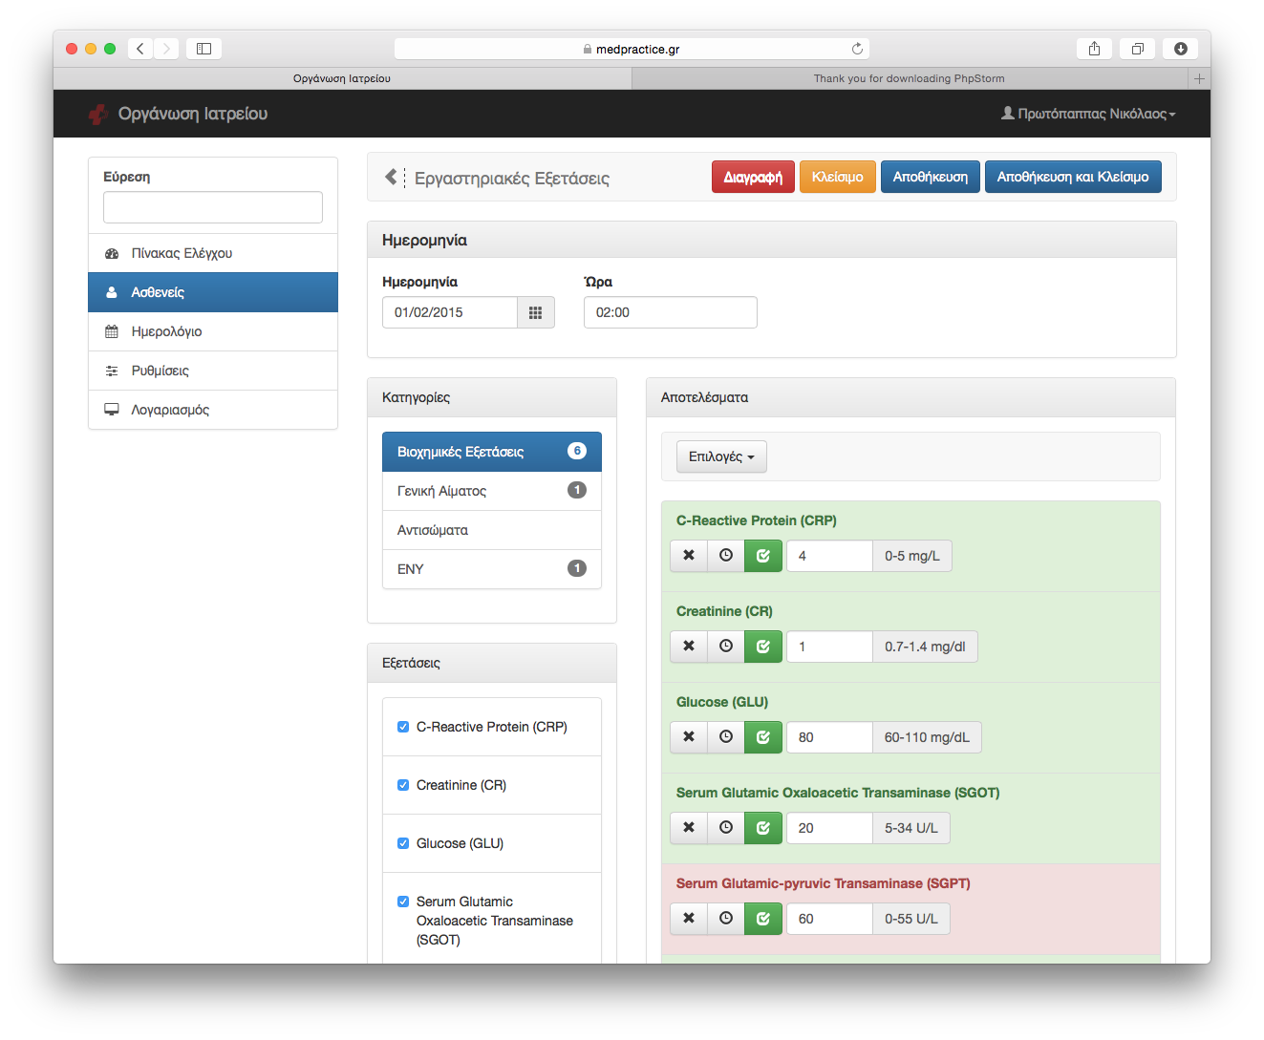
Task: Click the Αποθήκευση και Κλείσιμο button
Action: (x=1072, y=177)
